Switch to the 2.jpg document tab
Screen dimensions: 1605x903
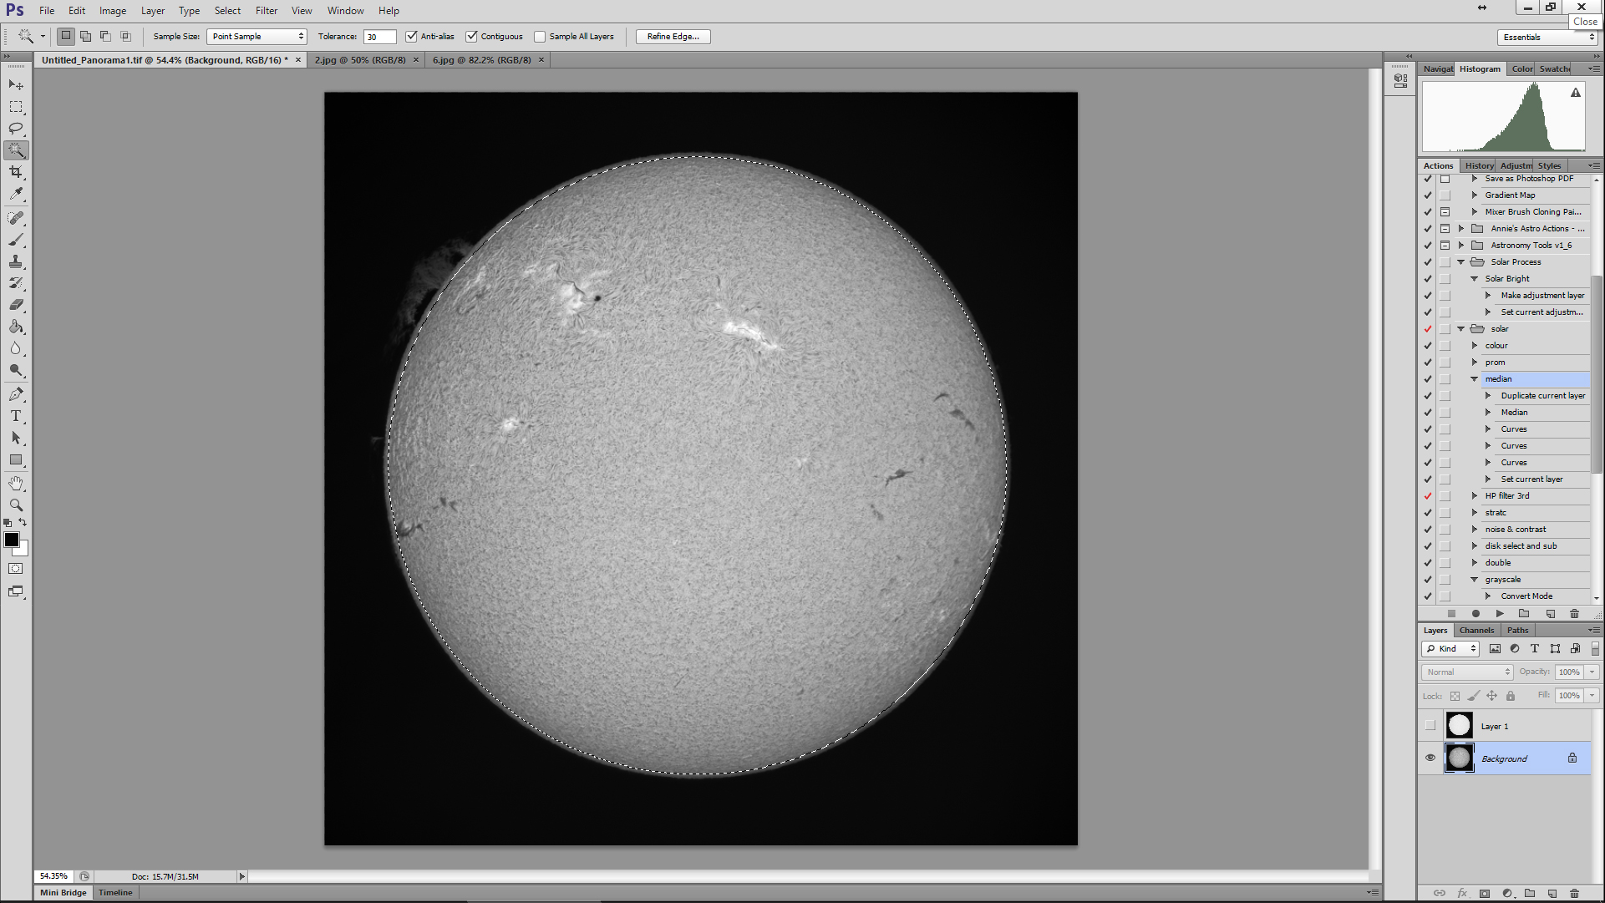360,60
